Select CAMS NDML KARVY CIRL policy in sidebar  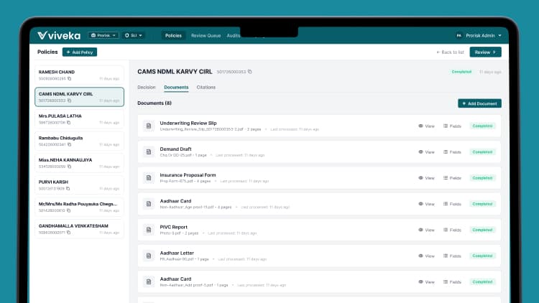click(x=79, y=97)
